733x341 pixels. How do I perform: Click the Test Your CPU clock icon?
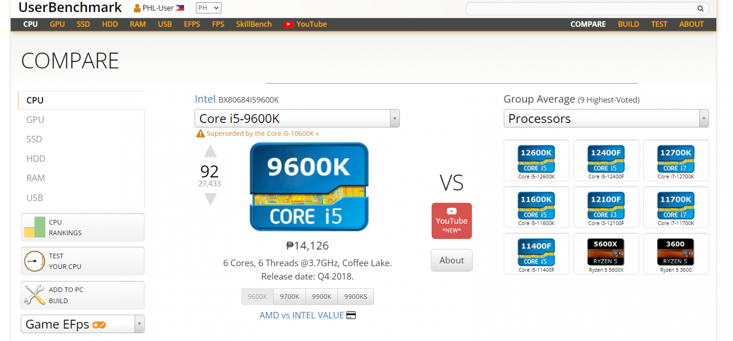34,261
